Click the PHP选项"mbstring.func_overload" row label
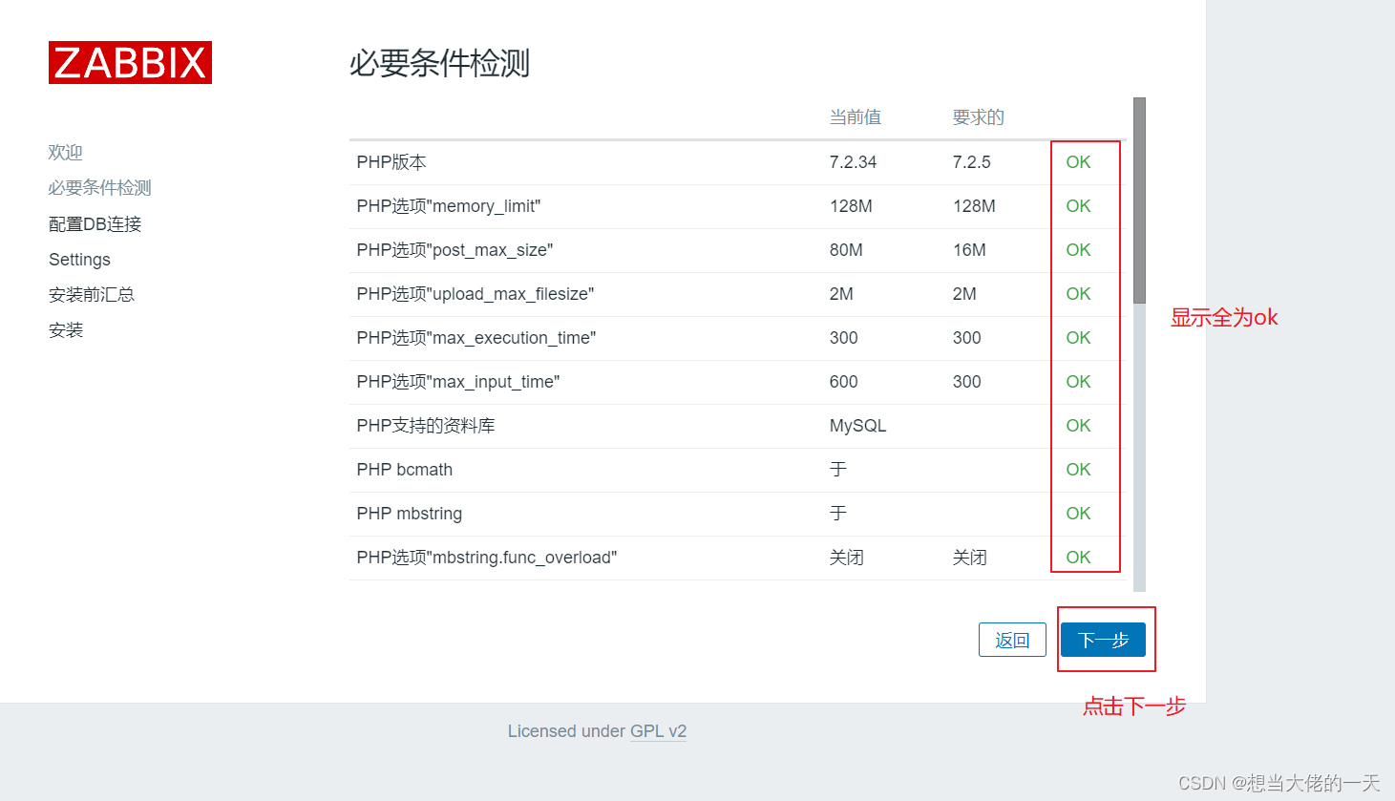The height and width of the screenshot is (801, 1395). tap(487, 558)
